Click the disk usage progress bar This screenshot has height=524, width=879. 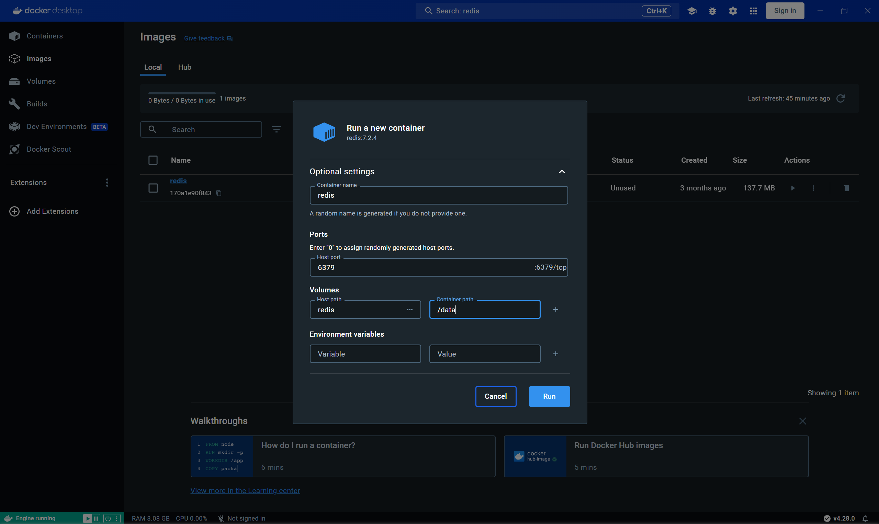[182, 93]
